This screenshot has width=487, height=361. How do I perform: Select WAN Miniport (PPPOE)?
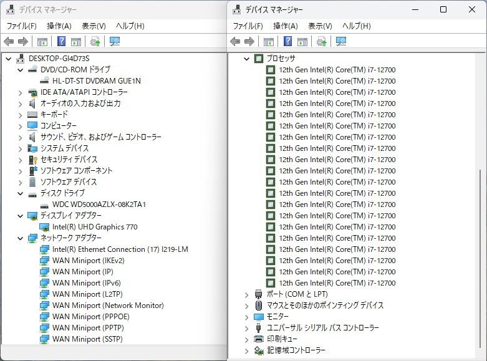tap(91, 317)
